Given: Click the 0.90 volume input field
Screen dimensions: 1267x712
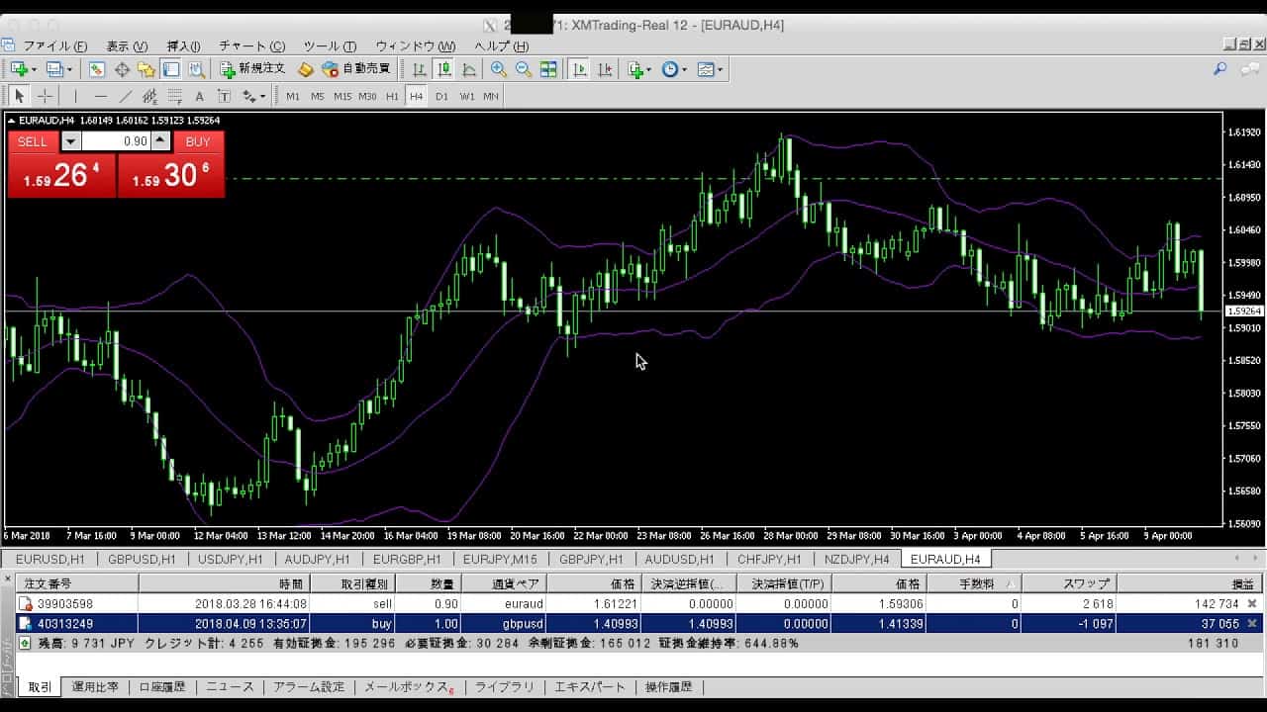Looking at the screenshot, I should [116, 141].
